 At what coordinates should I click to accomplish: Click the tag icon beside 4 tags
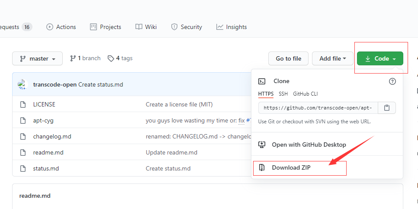(111, 58)
